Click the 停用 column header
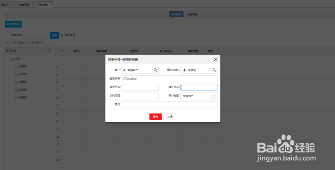The height and width of the screenshot is (170, 335). pyautogui.click(x=211, y=51)
